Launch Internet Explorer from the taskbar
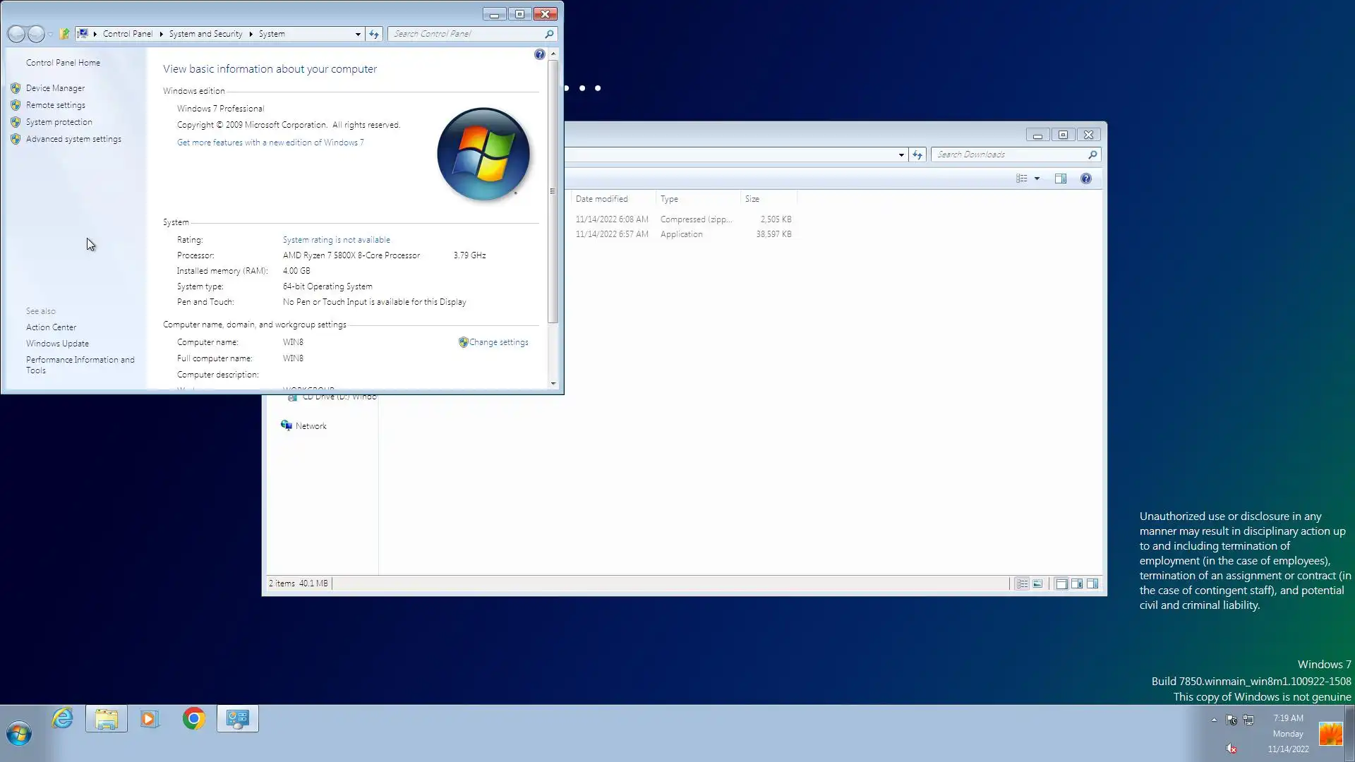This screenshot has height=762, width=1355. pyautogui.click(x=62, y=718)
